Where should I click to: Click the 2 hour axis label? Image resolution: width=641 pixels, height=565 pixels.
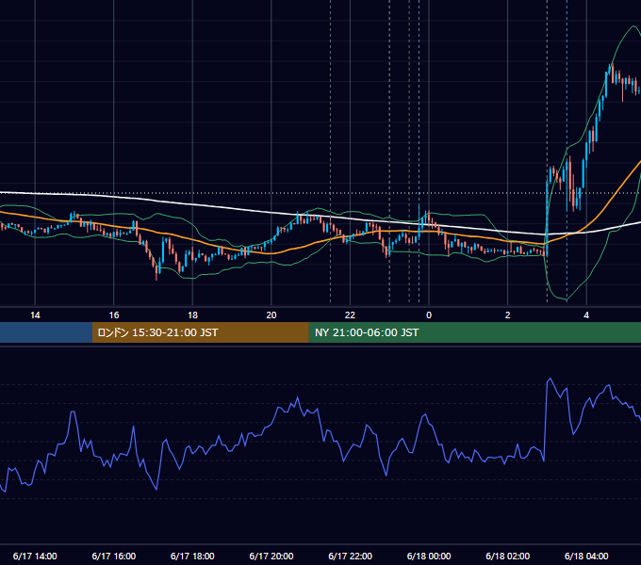(x=507, y=315)
